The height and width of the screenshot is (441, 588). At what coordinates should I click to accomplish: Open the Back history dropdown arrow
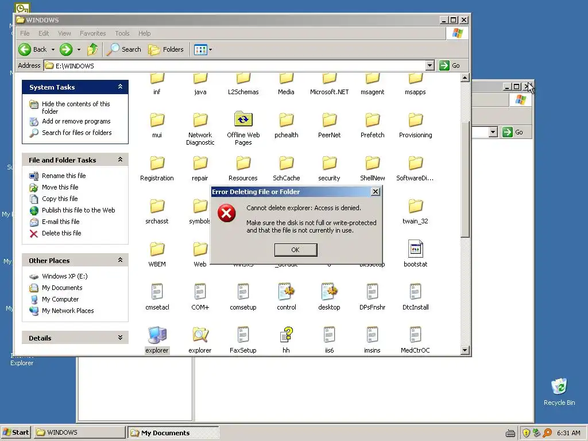(x=53, y=49)
